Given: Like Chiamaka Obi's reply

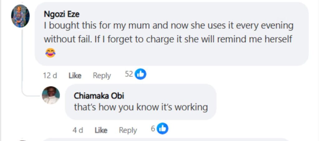Looking at the screenshot, I should pyautogui.click(x=101, y=130).
